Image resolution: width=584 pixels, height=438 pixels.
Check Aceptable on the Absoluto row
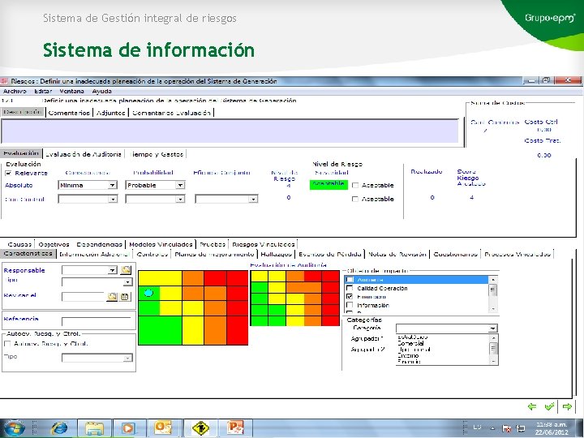pos(355,185)
